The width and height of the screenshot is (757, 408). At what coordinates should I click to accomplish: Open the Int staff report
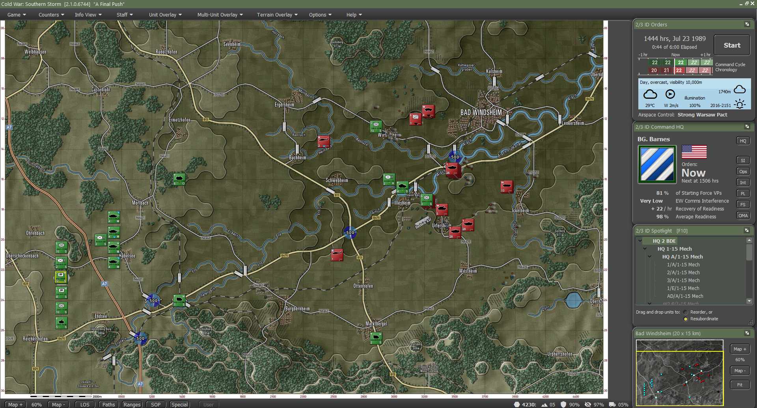click(743, 183)
